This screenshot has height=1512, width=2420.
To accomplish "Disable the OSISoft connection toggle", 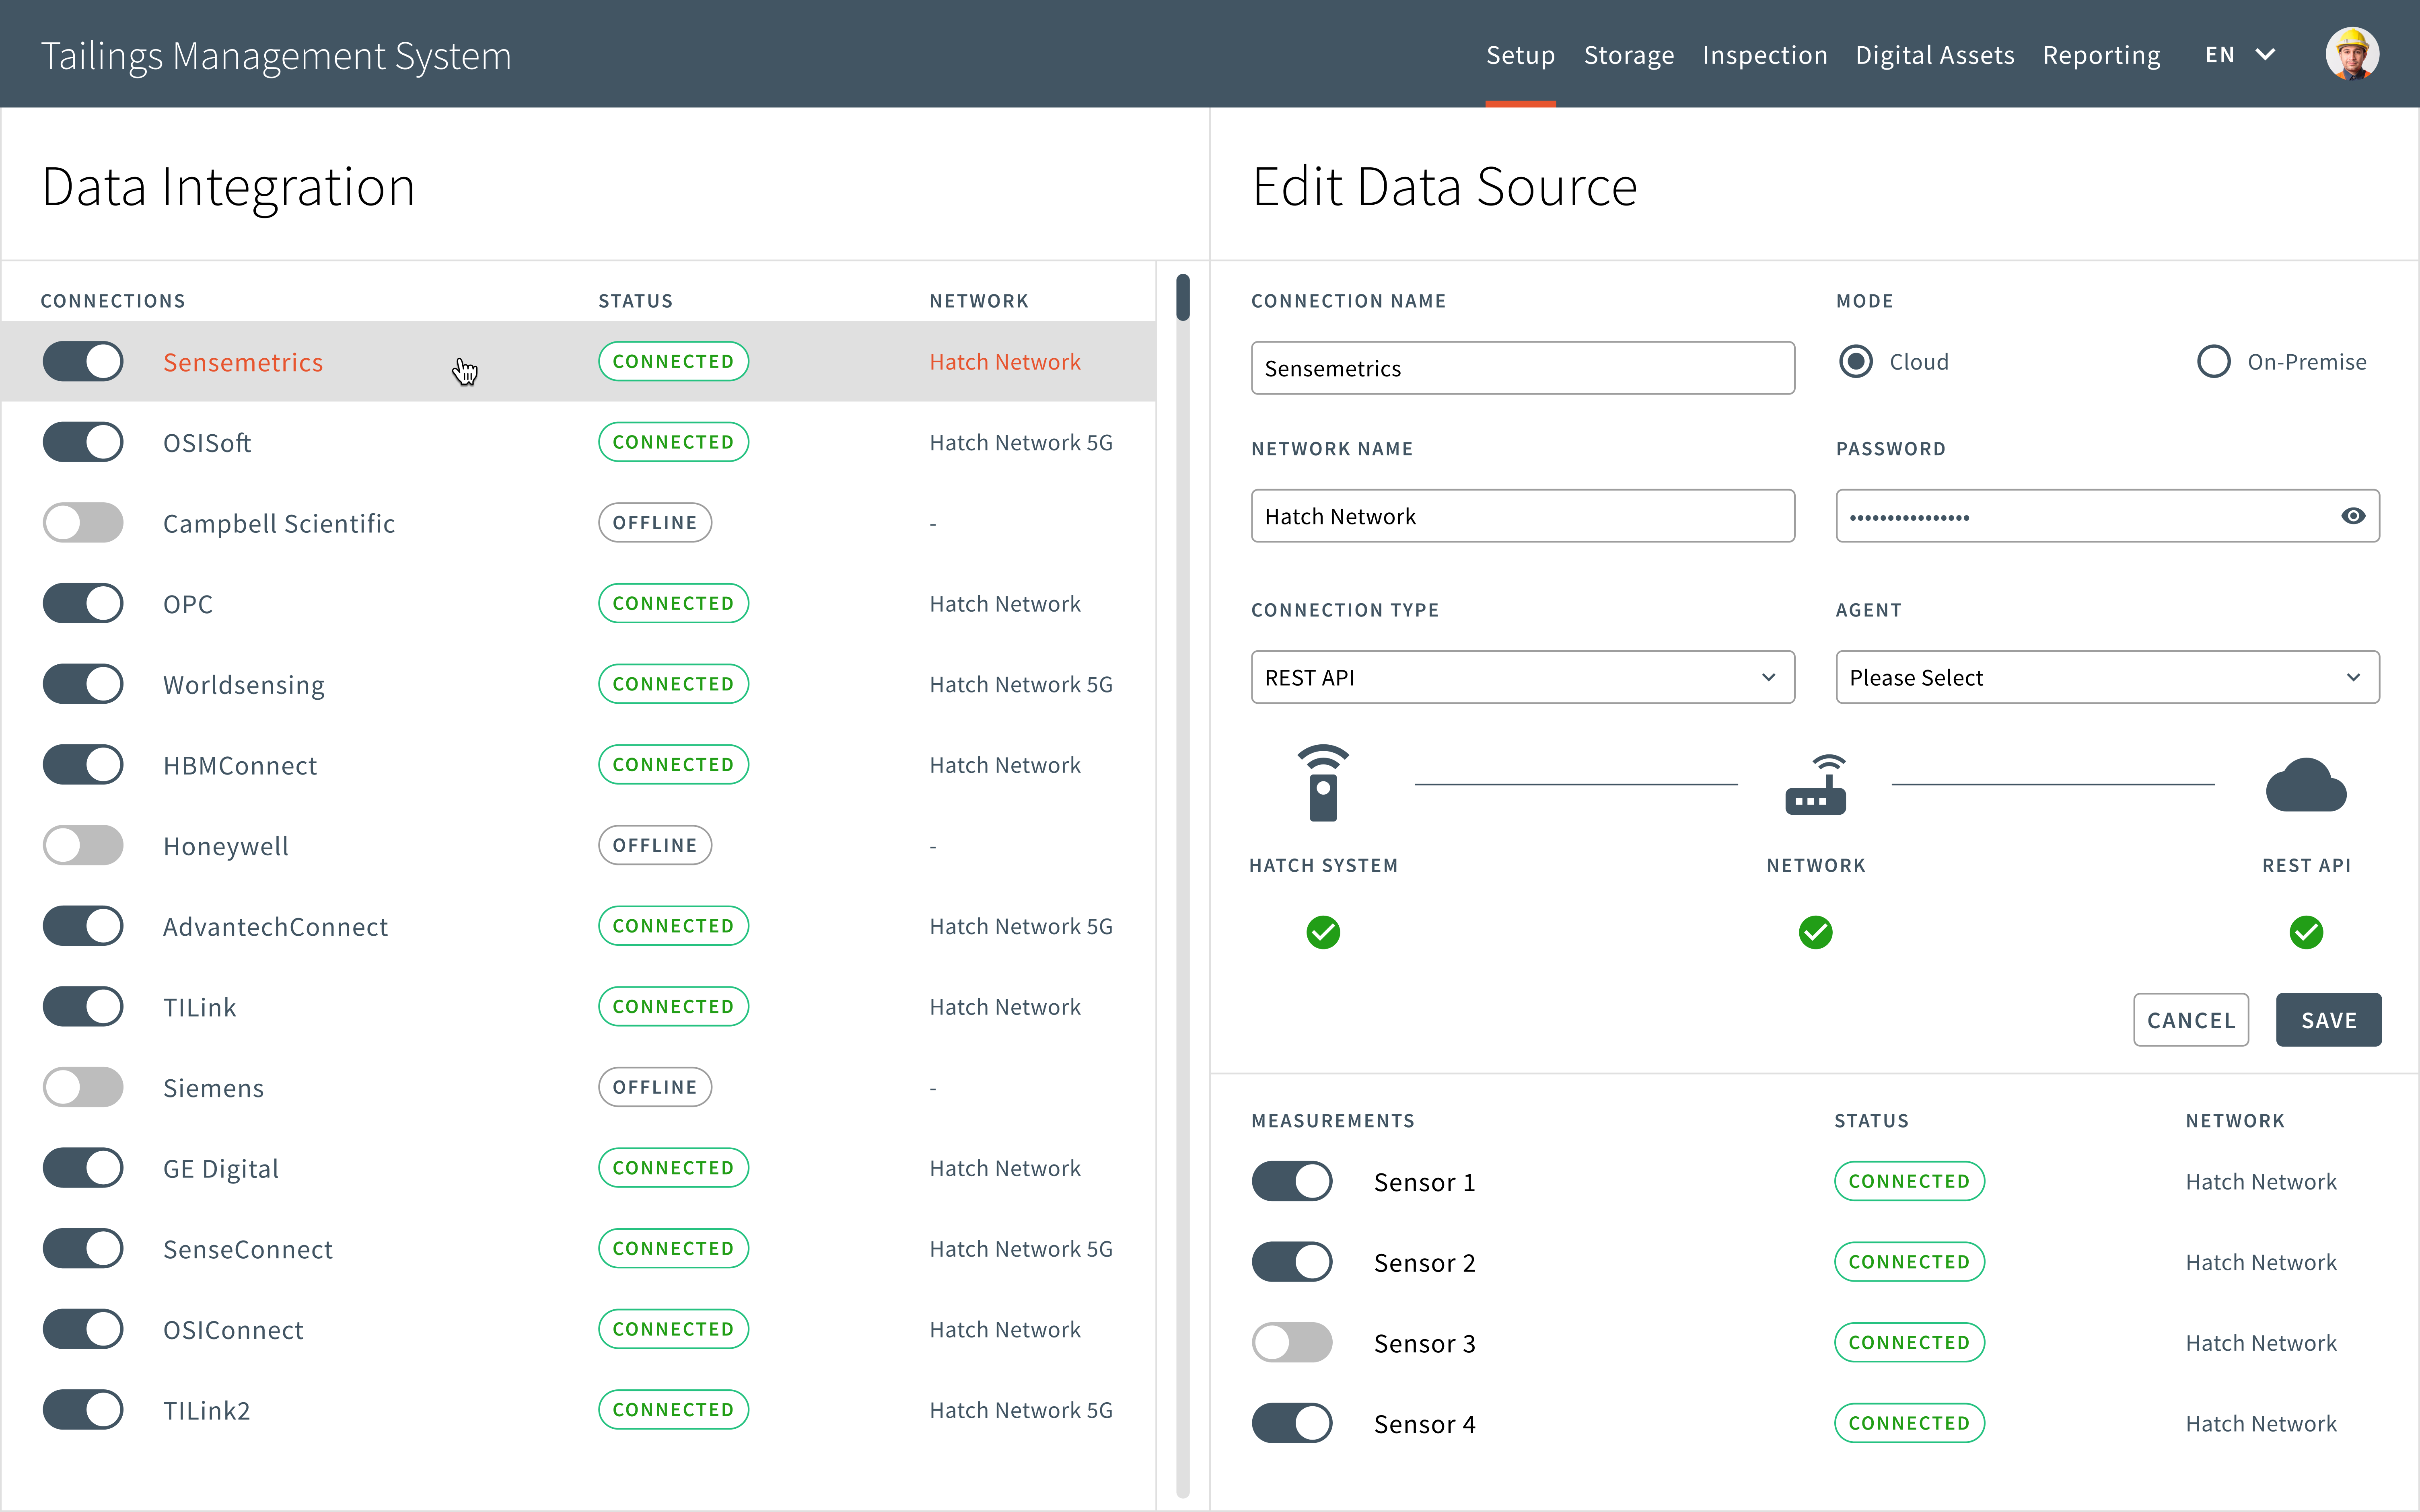I will tap(83, 442).
